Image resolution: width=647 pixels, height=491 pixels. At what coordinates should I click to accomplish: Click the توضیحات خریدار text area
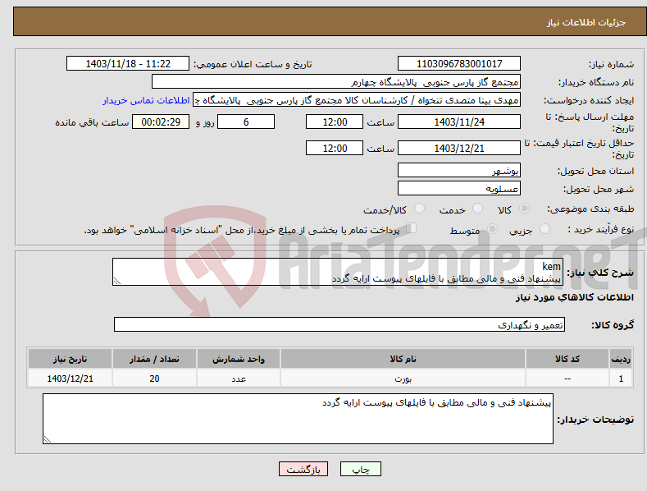298,419
